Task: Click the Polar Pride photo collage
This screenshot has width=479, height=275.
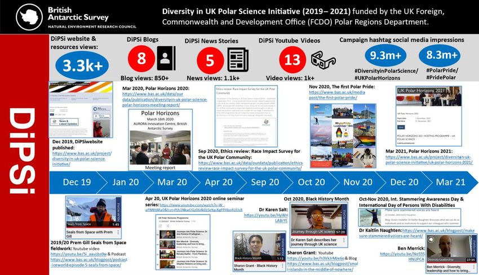Action: (x=343, y=136)
